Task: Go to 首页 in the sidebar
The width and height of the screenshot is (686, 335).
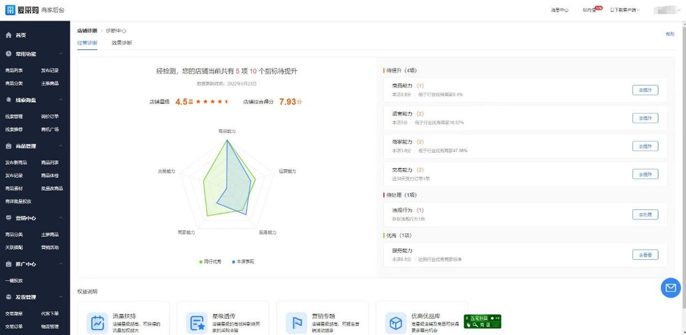Action: coord(20,35)
